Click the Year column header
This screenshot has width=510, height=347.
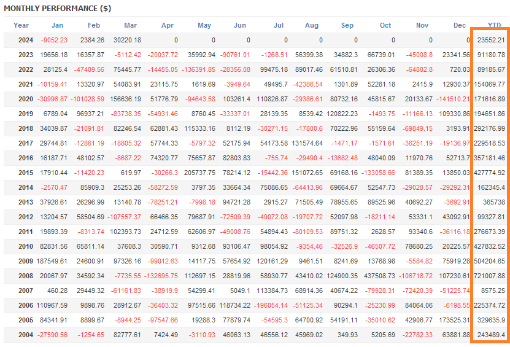21,25
